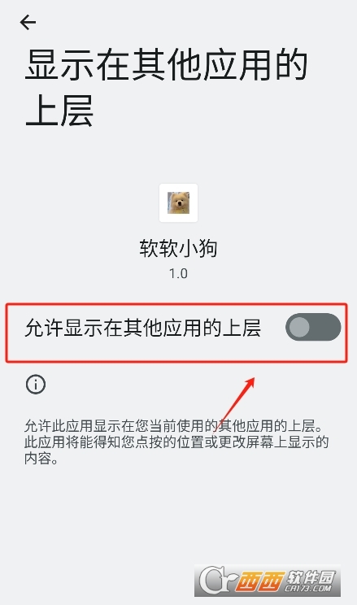
Task: Click the 西西 orange watermark characters
Action: 258,581
